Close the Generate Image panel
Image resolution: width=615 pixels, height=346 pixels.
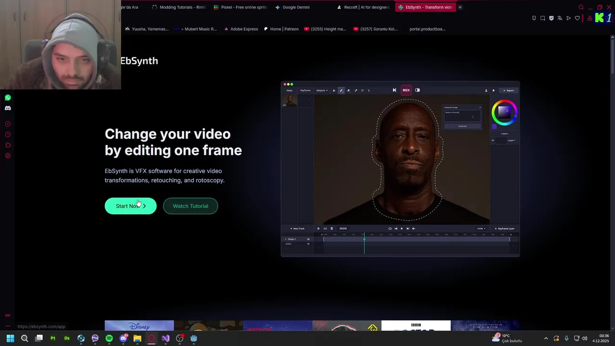click(x=480, y=108)
